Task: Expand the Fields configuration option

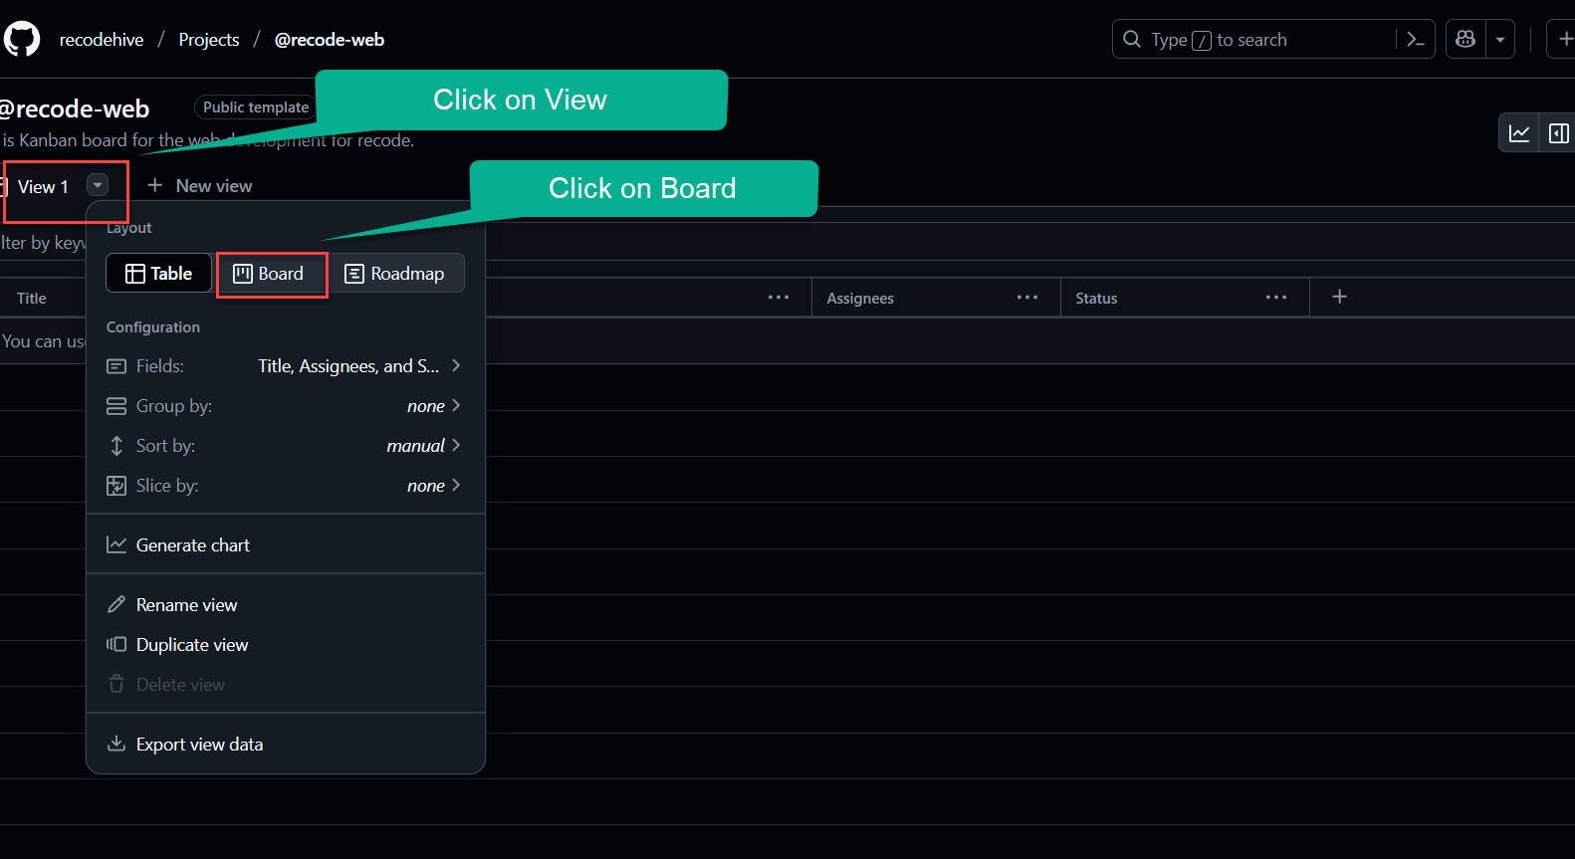Action: 286,366
